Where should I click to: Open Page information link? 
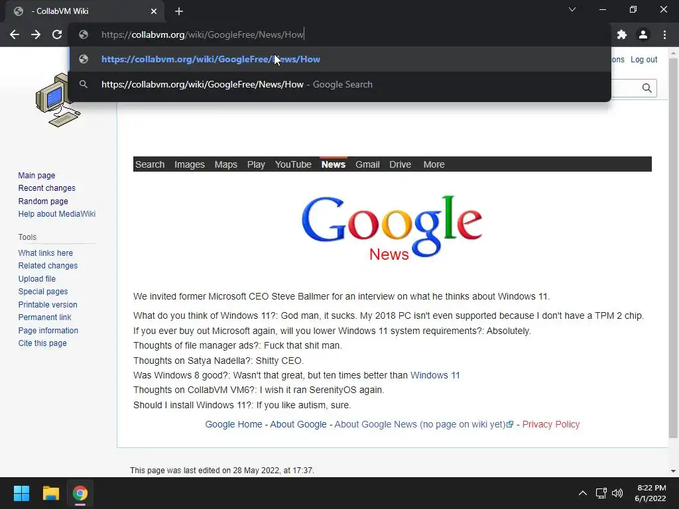pyautogui.click(x=48, y=330)
